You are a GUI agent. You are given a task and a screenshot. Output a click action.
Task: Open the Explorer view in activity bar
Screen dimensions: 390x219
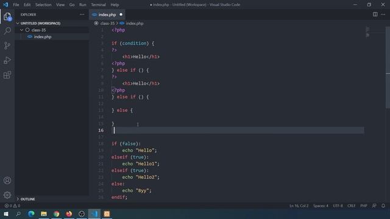coord(7,16)
